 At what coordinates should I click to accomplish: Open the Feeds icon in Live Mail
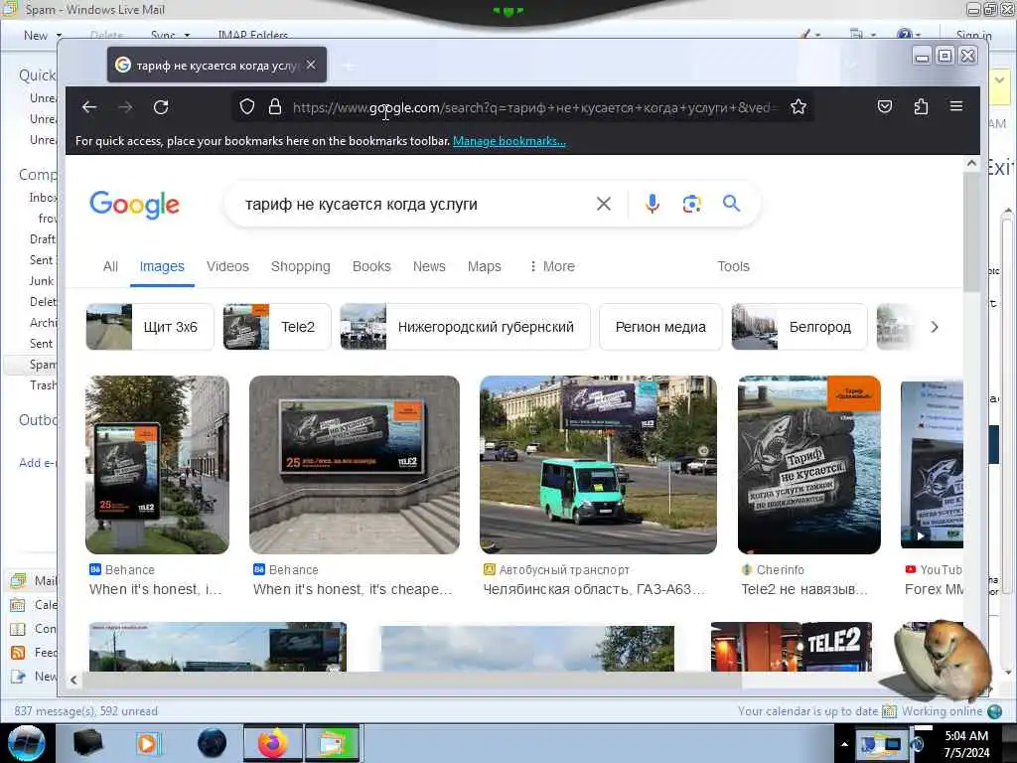(18, 653)
